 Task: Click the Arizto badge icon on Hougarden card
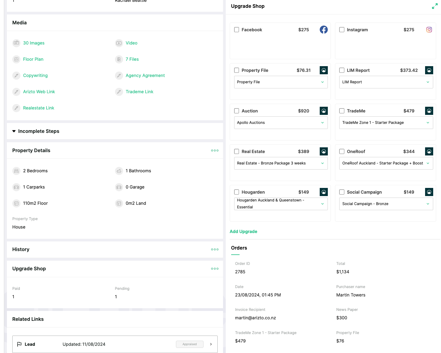(x=324, y=192)
